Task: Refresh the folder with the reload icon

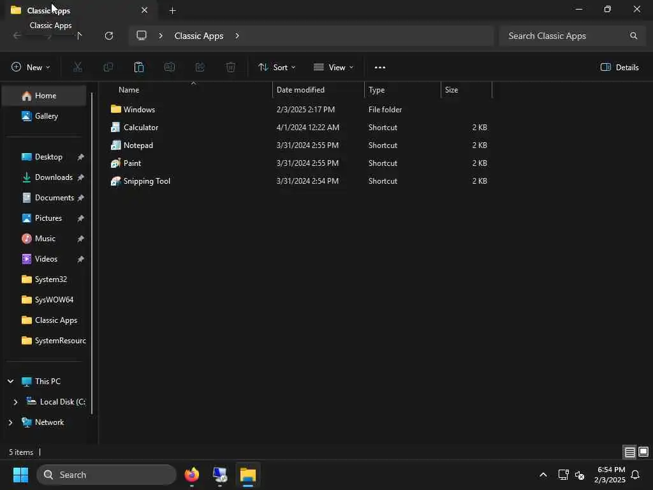Action: pyautogui.click(x=109, y=36)
